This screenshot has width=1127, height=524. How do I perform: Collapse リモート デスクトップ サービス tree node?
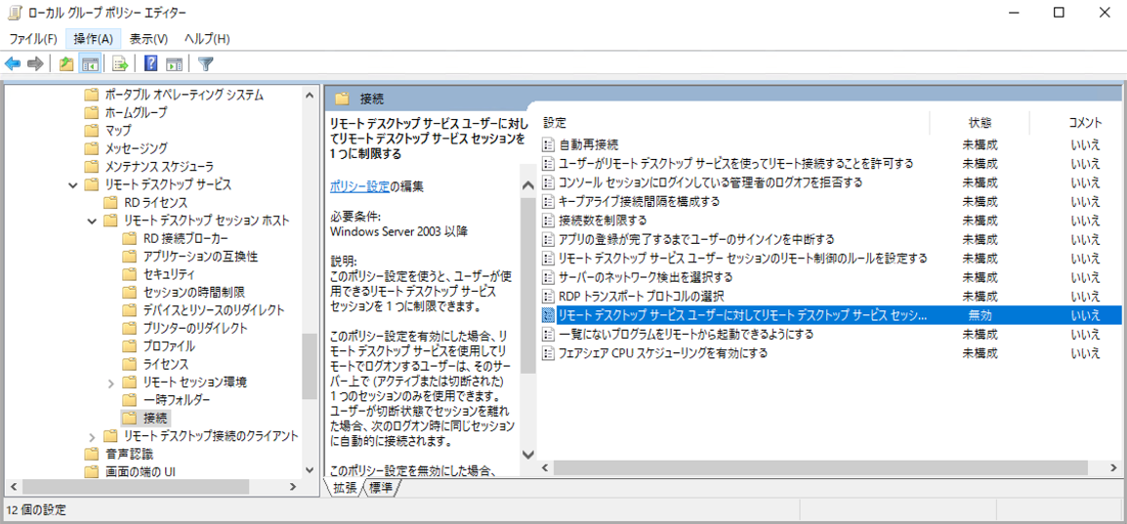pos(72,185)
